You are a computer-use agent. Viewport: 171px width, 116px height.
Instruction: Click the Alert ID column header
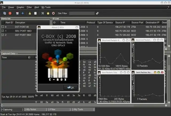pyautogui.click(x=9, y=23)
